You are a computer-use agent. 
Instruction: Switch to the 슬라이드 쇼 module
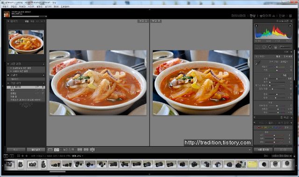click(267, 15)
